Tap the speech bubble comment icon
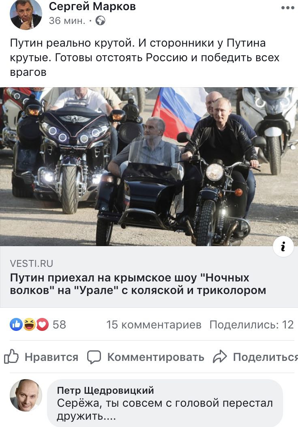Image resolution: width=298 pixels, height=427 pixels. [x=94, y=357]
